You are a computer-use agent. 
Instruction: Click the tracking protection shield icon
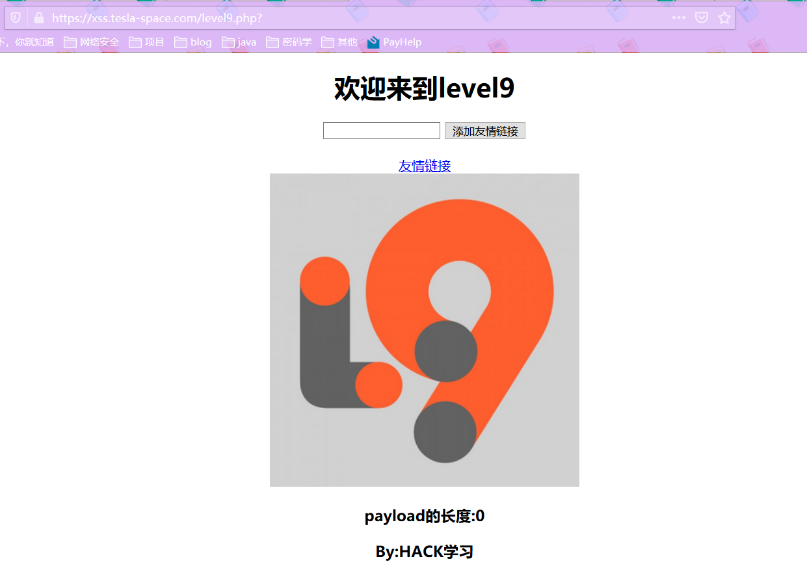click(16, 18)
